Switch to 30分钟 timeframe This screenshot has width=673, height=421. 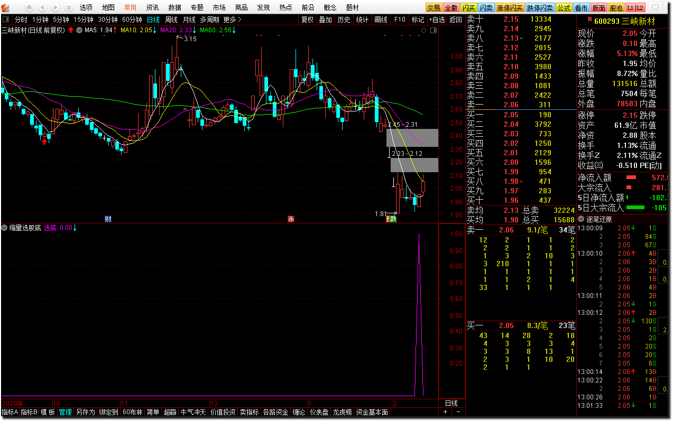(108, 20)
